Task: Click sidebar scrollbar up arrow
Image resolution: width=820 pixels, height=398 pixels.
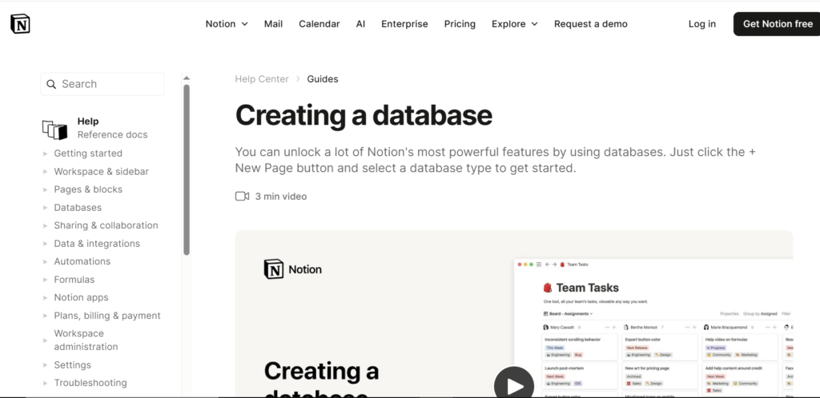Action: click(186, 78)
